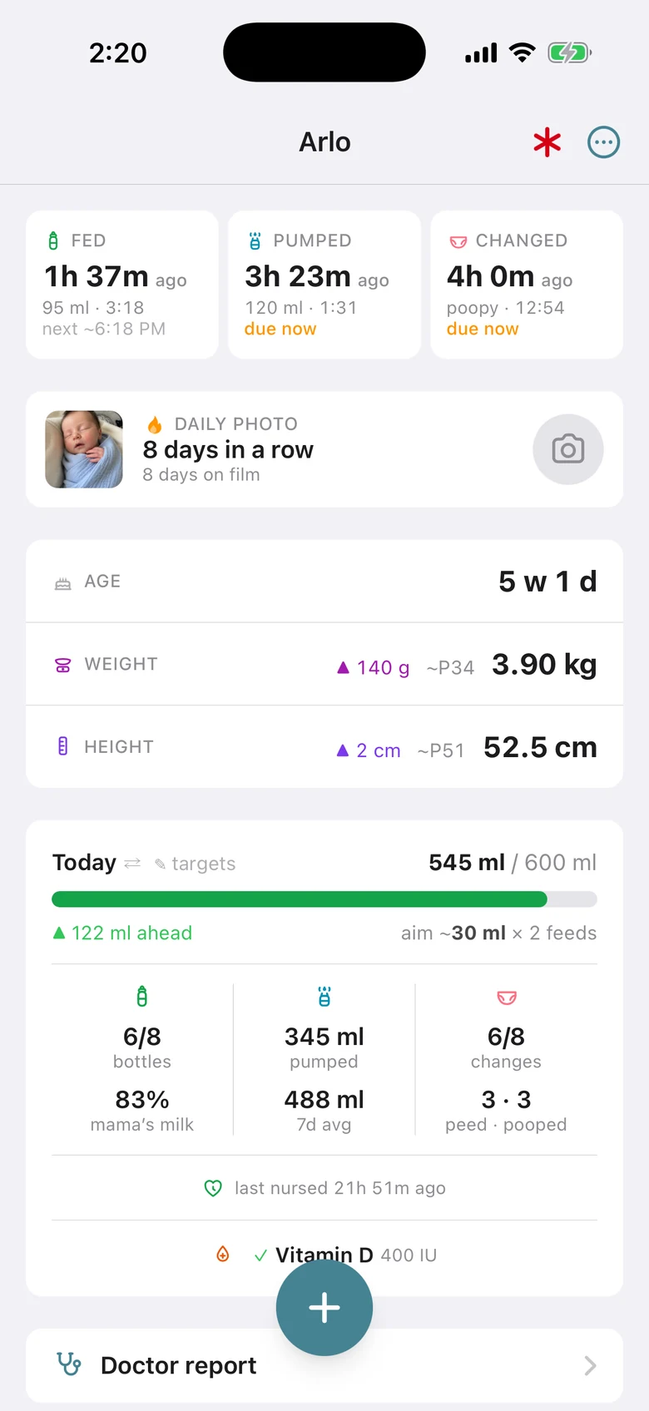Toggle the Vitamin D checkmark
Screen dimensions: 649x1411
coord(260,1255)
